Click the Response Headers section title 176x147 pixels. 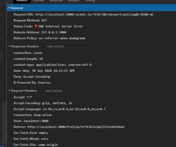tap(25, 46)
